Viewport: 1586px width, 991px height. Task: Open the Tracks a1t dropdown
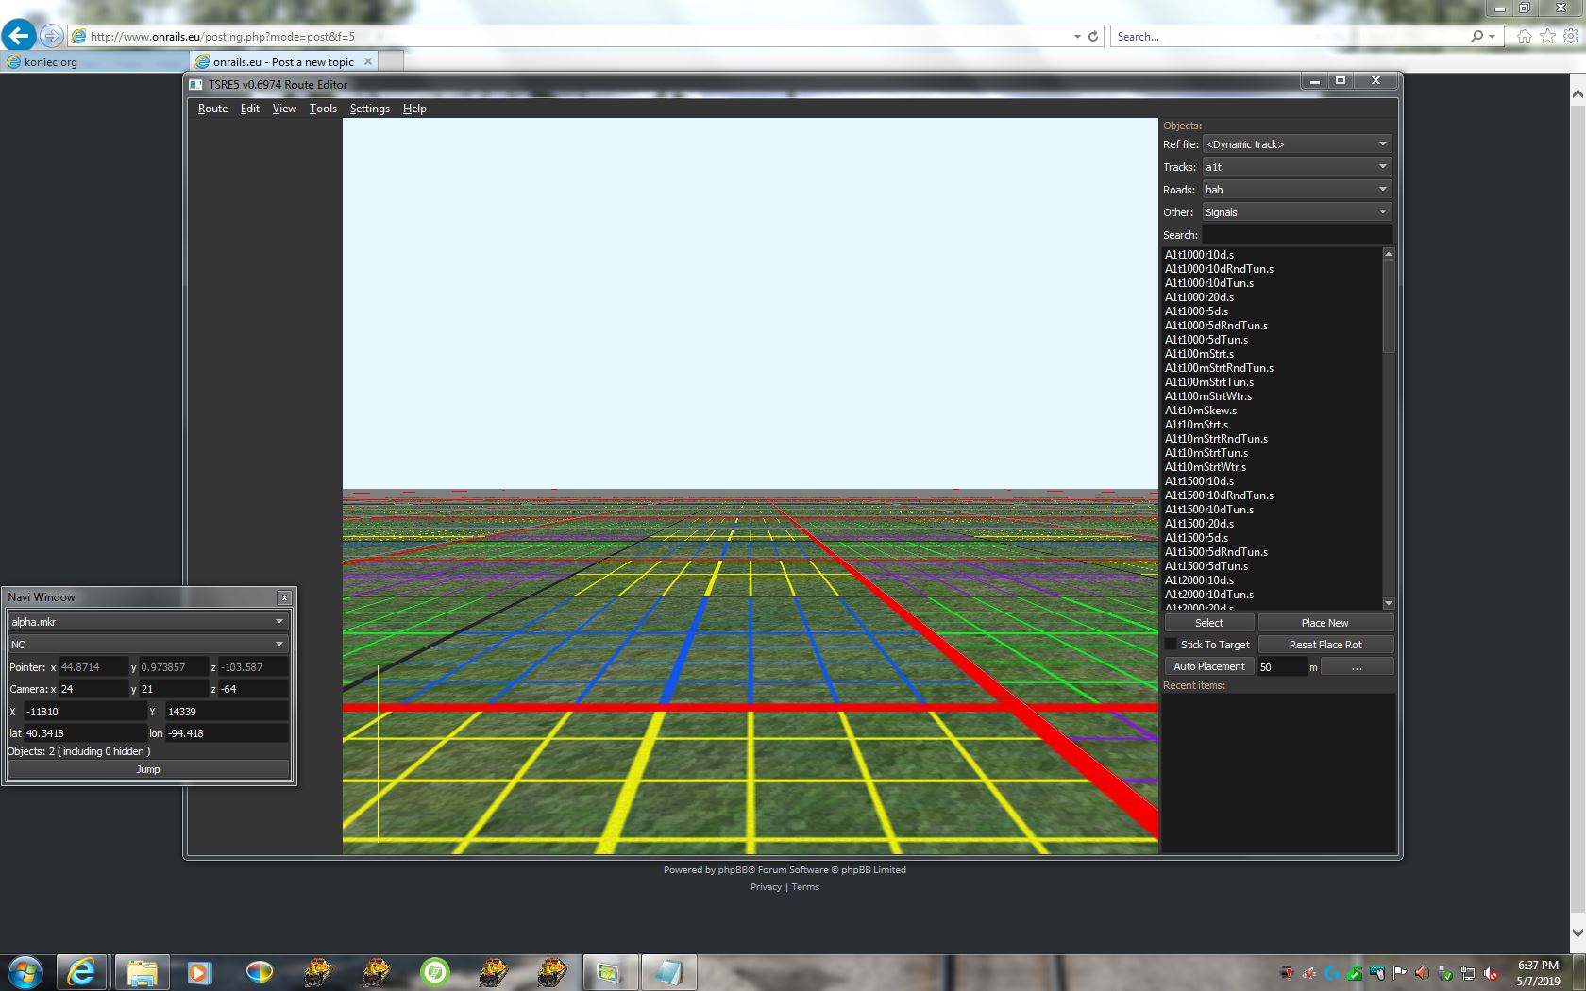1297,167
